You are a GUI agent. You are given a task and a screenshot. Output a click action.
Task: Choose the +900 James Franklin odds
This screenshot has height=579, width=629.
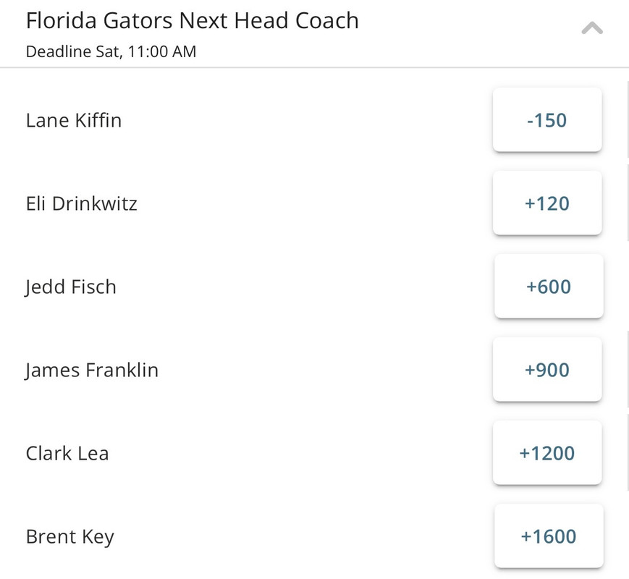coord(547,370)
